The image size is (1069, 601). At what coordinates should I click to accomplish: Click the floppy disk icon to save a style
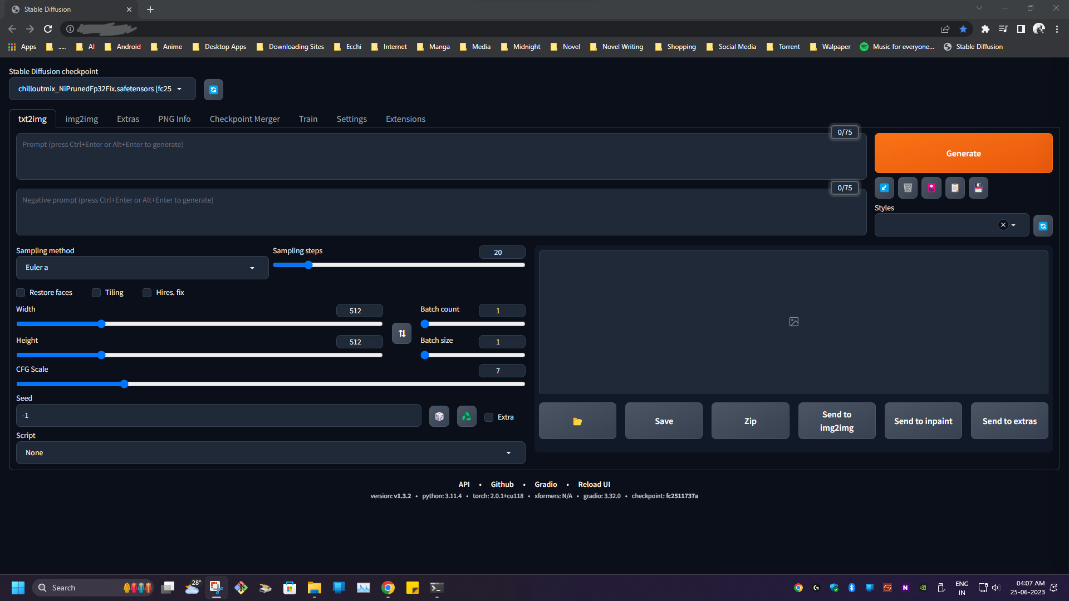978,188
